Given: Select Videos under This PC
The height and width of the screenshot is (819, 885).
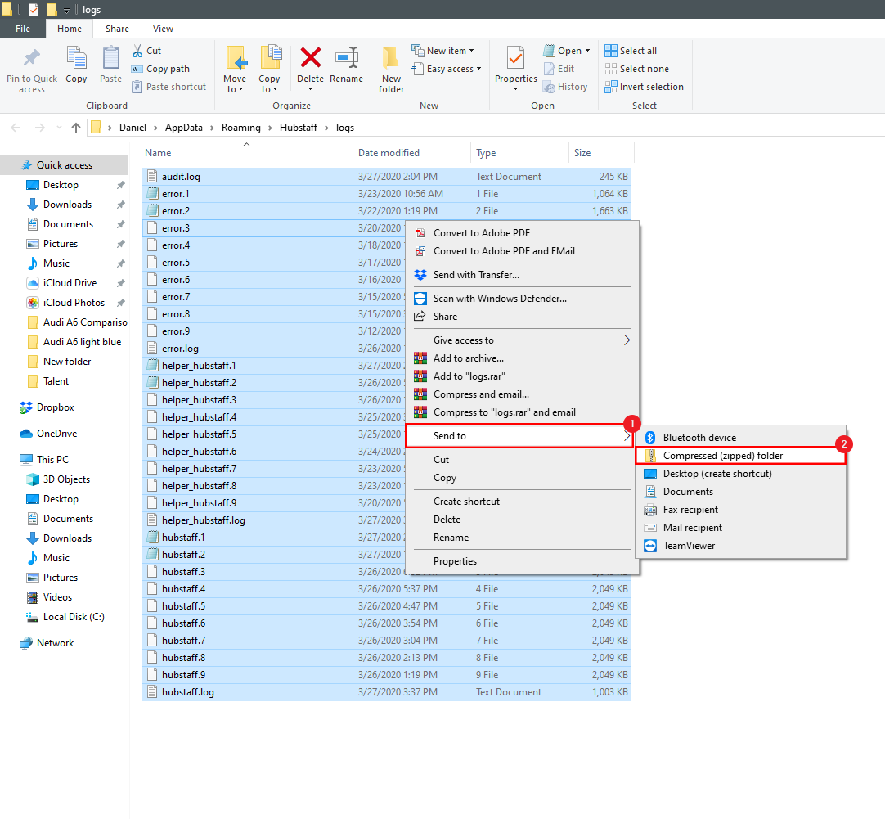Looking at the screenshot, I should pos(57,597).
